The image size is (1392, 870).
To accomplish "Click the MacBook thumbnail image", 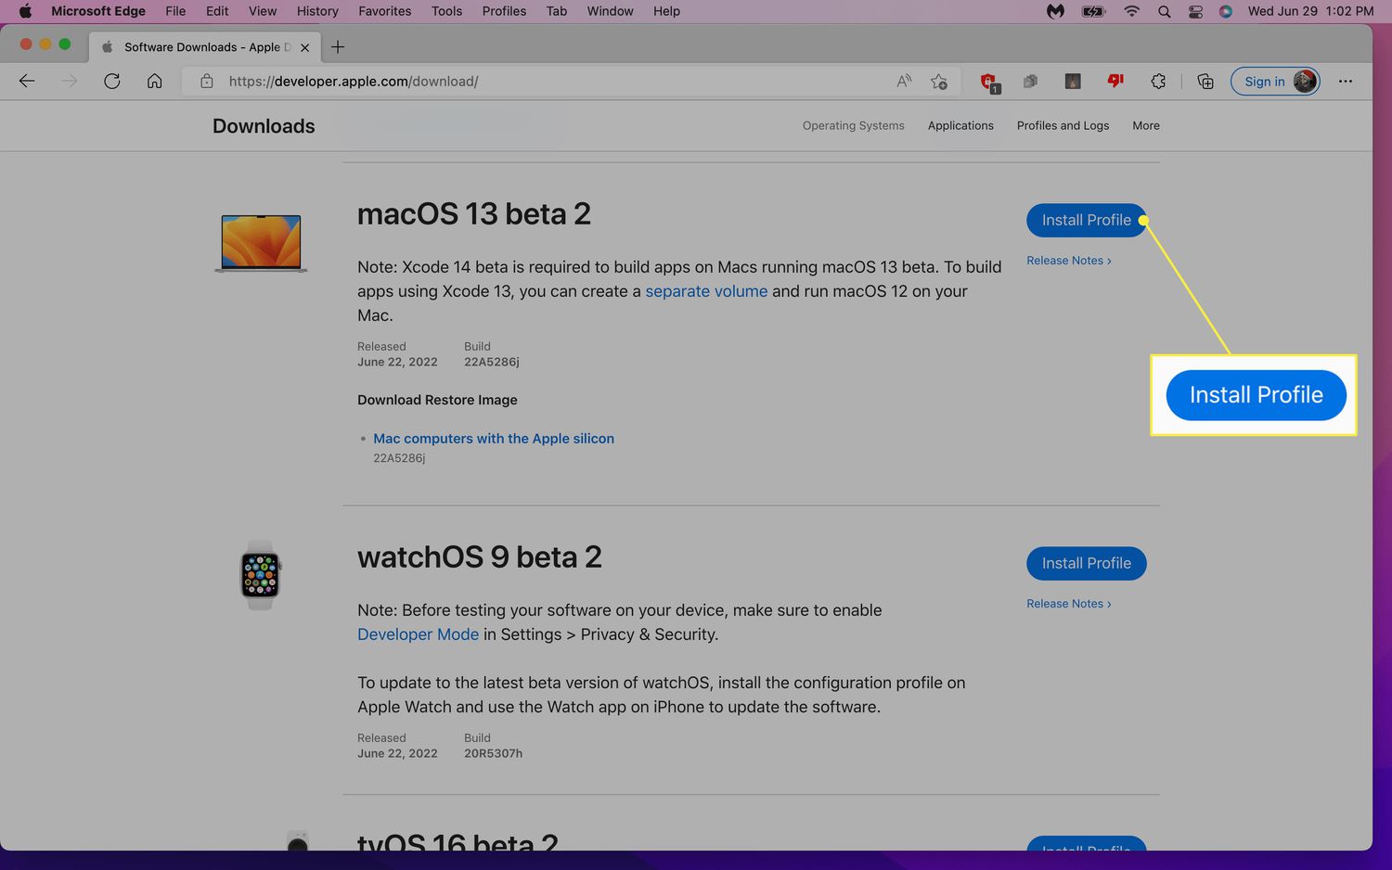I will pos(261,243).
